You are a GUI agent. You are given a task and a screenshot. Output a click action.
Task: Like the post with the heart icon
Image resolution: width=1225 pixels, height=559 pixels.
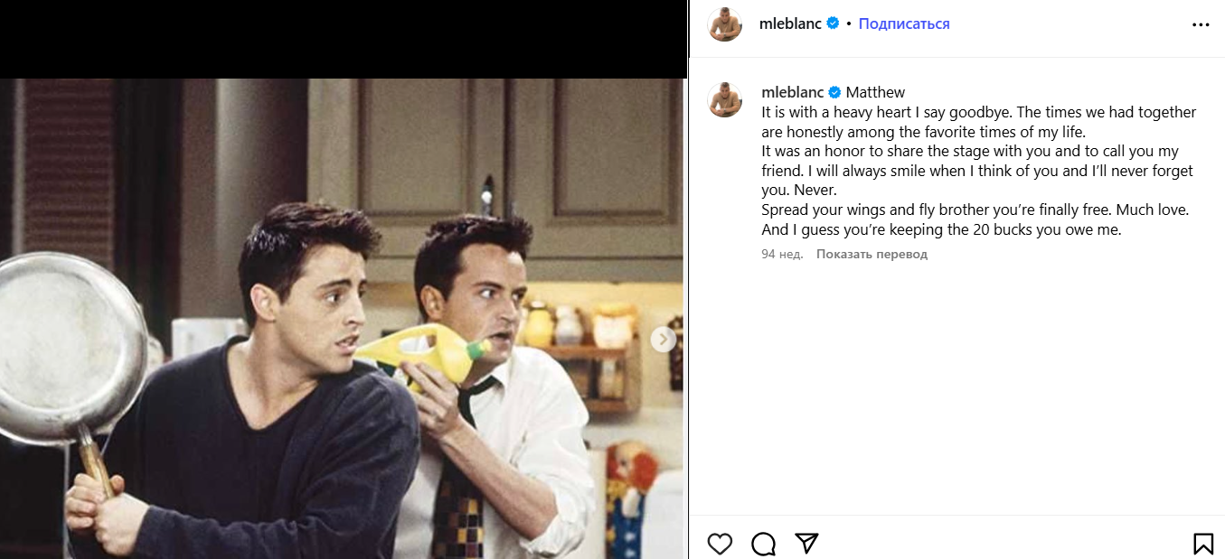point(720,544)
